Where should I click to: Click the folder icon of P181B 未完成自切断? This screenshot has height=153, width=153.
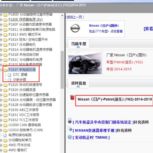[x=5, y=55]
